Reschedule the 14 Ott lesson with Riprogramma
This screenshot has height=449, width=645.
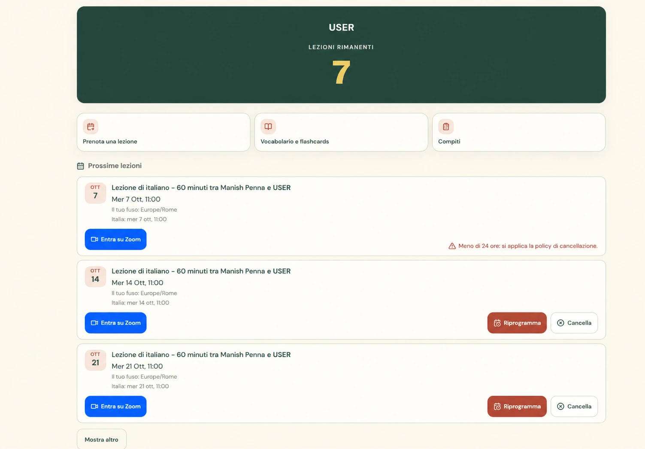517,323
